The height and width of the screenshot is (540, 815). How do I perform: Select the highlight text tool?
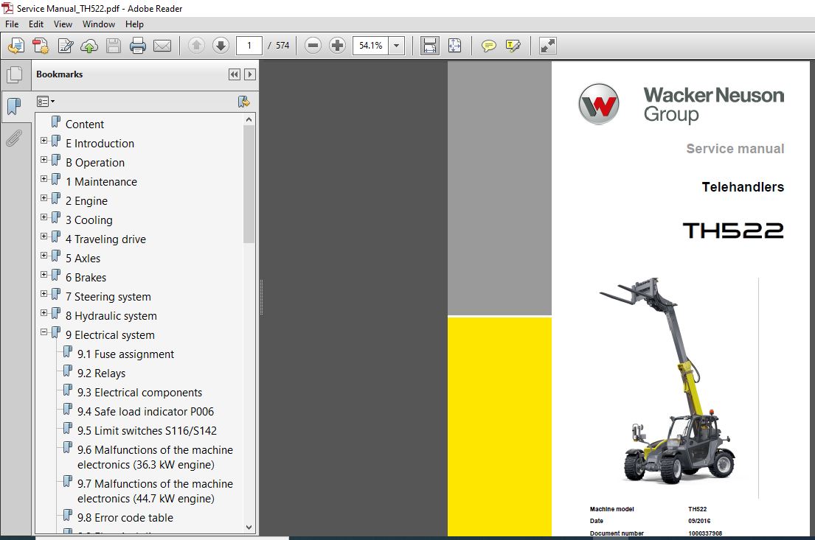513,46
